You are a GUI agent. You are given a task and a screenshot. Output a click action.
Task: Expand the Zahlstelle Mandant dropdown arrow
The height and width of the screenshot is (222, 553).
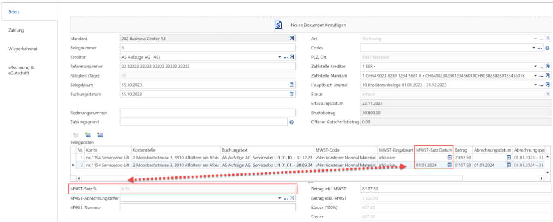click(534, 75)
